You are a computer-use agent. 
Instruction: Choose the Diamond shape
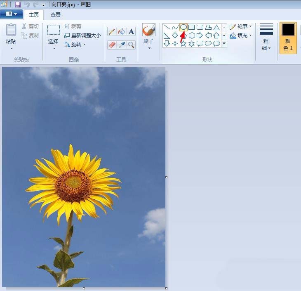175,35
